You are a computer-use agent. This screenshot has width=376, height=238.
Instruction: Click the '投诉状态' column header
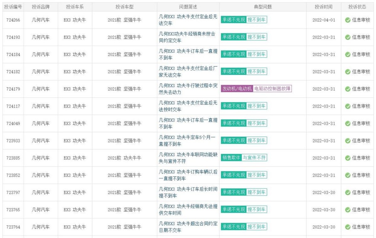coord(358,7)
